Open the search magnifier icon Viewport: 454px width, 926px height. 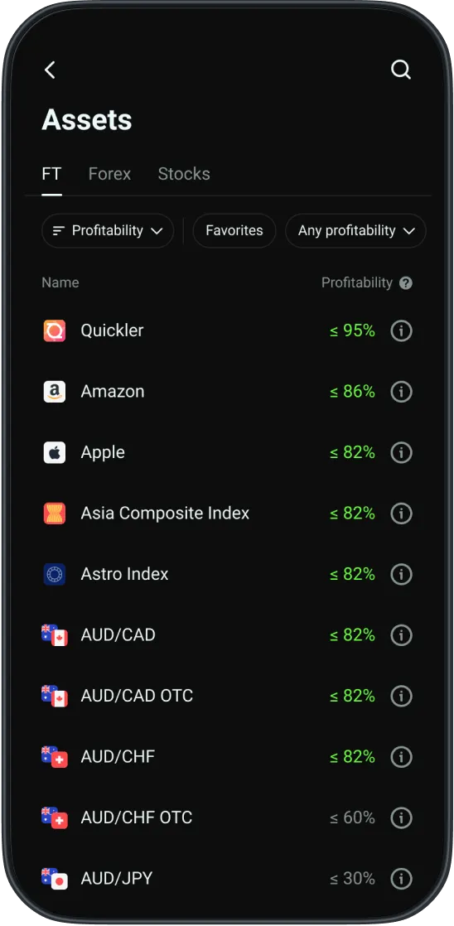tap(401, 70)
